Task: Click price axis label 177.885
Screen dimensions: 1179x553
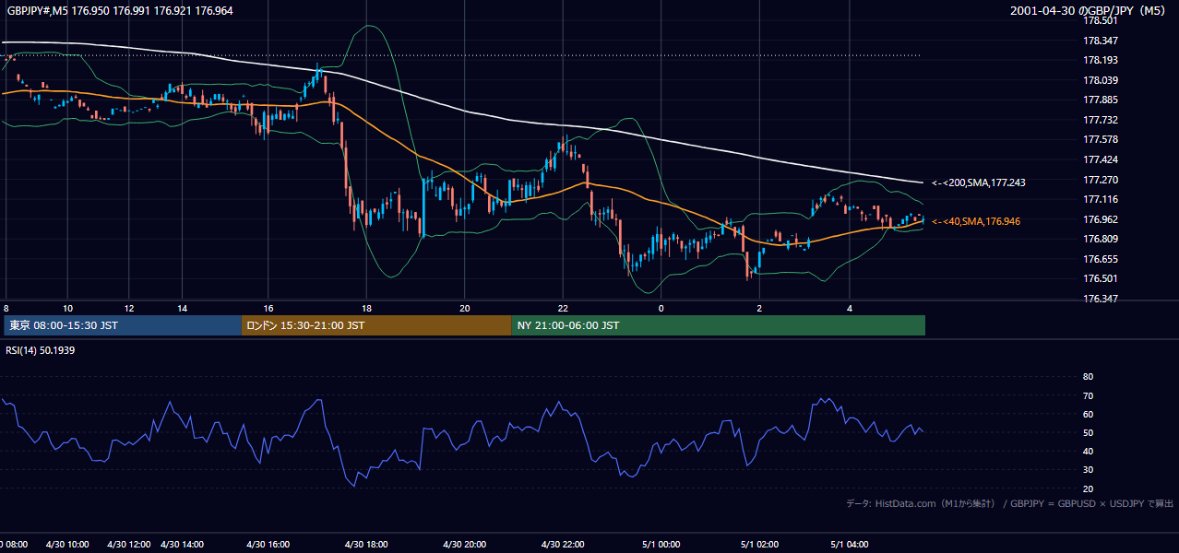Action: point(1100,100)
